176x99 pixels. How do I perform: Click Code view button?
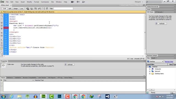coord(4,9)
